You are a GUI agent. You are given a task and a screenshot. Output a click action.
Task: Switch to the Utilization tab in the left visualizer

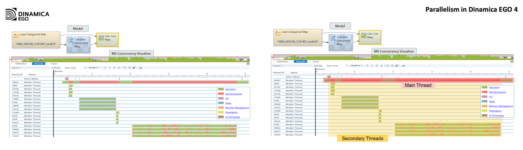pos(21,64)
